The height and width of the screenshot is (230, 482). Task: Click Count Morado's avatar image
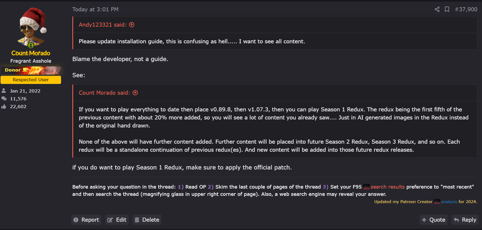tap(31, 27)
